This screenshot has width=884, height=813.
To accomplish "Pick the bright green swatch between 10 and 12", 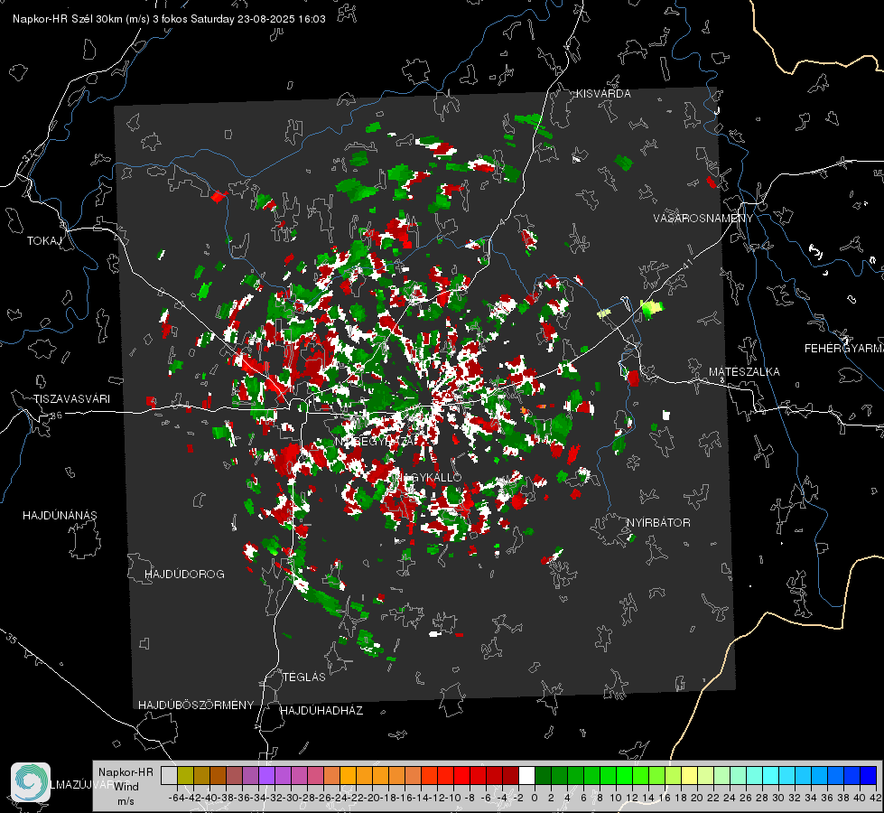I will coord(624,776).
